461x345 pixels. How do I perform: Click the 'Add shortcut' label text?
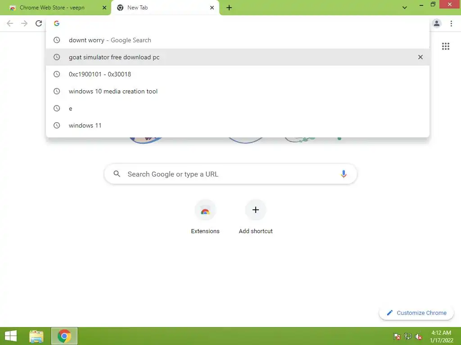256,231
